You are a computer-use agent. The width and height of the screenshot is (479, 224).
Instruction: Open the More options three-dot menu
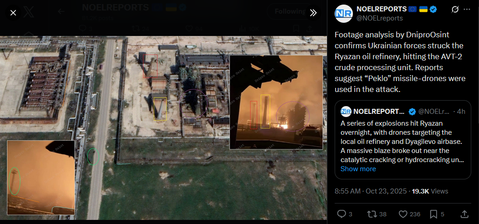(467, 10)
